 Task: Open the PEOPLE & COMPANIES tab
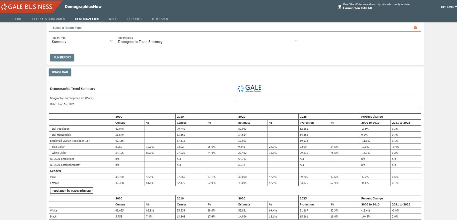pos(48,19)
